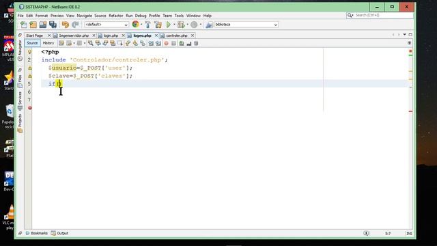Toggle Rectangular Selection icon
Viewport: 437px width, 246px height.
pyautogui.click(x=120, y=43)
